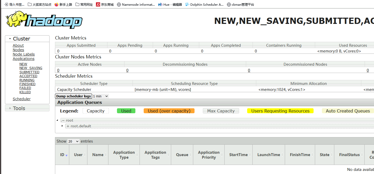Click the green Used legend swatch
Viewport: 374px width, 174px height.
click(x=126, y=111)
